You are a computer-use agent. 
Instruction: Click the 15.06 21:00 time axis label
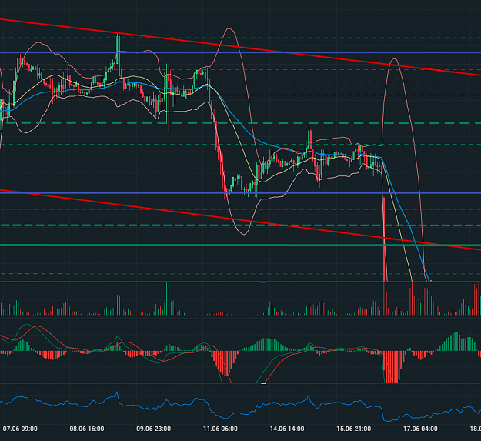pyautogui.click(x=354, y=429)
